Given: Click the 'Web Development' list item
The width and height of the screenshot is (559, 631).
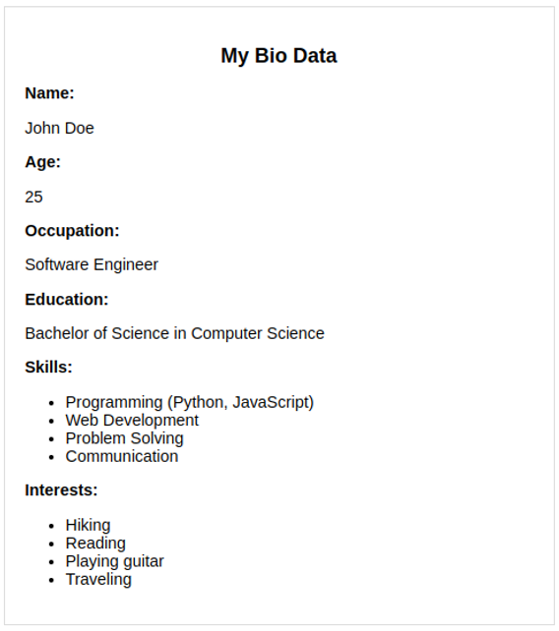Looking at the screenshot, I should point(132,420).
